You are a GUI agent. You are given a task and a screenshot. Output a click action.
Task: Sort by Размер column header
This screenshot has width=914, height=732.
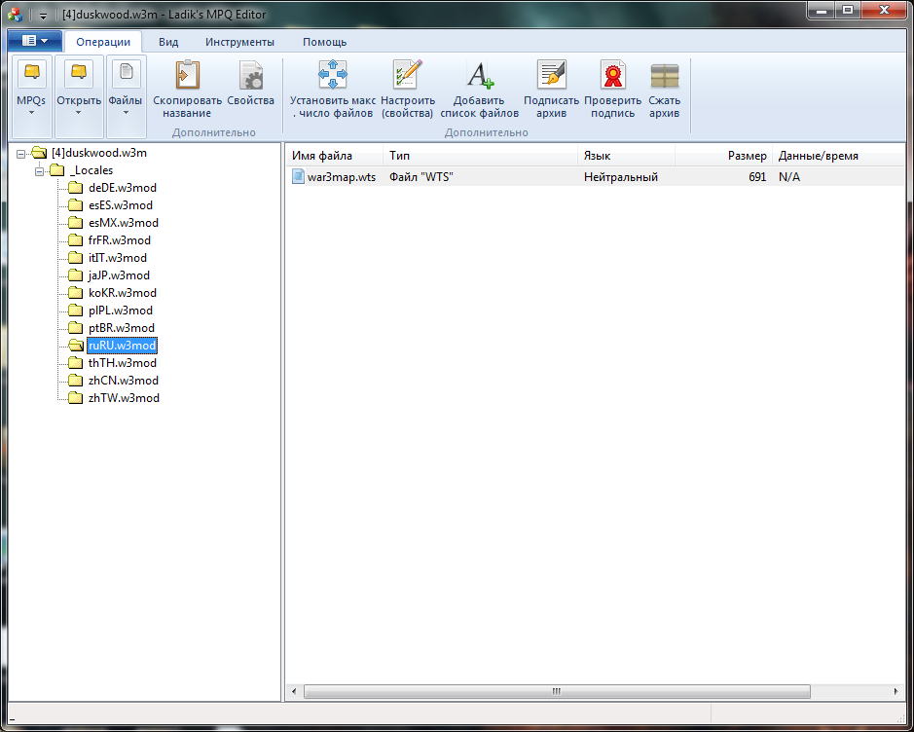723,156
